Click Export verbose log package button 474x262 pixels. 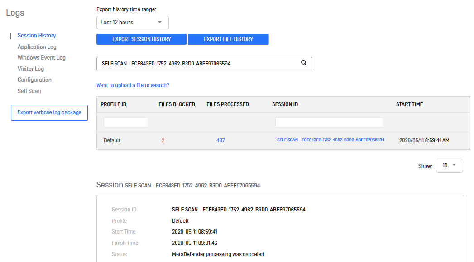[49, 112]
